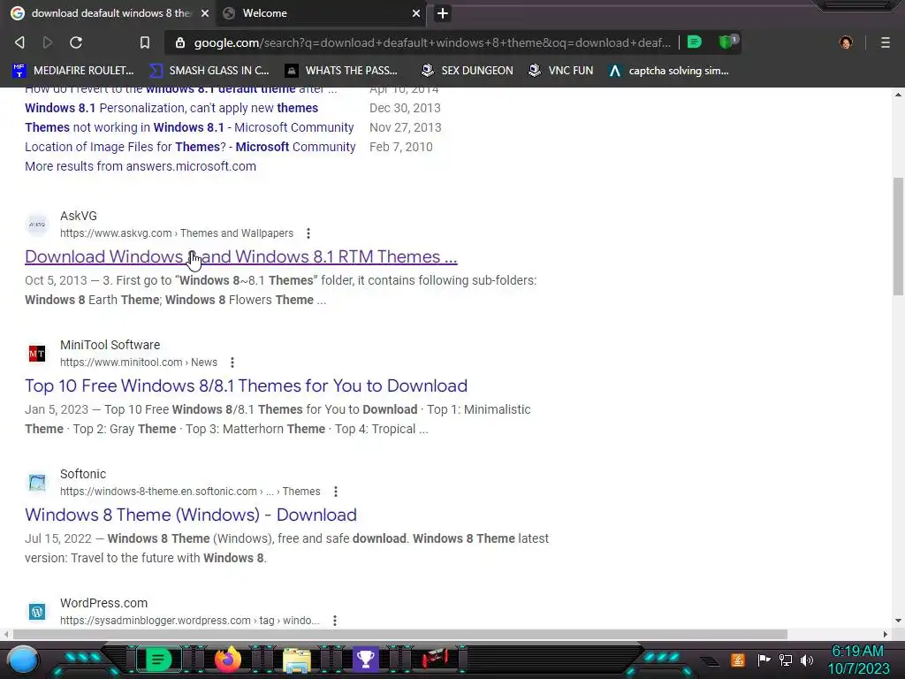Click the windows-8-theme.en.softonic.com URL

tap(190, 492)
